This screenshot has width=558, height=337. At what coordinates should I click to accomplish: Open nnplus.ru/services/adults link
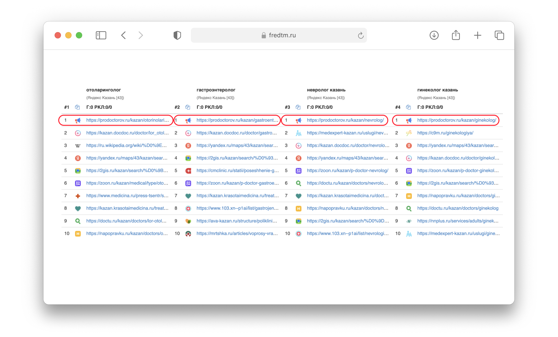tap(458, 221)
